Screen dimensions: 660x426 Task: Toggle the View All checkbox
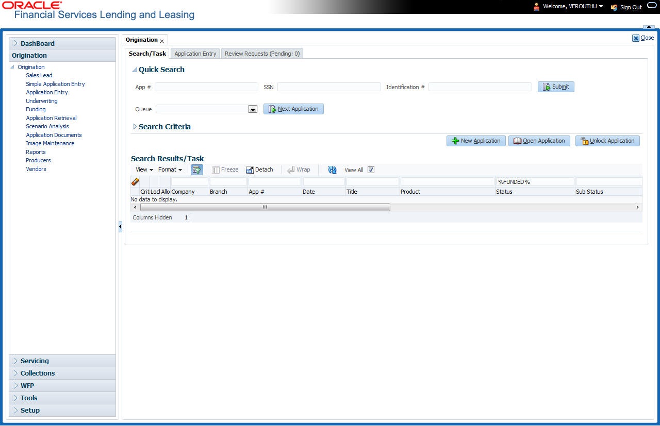(371, 169)
